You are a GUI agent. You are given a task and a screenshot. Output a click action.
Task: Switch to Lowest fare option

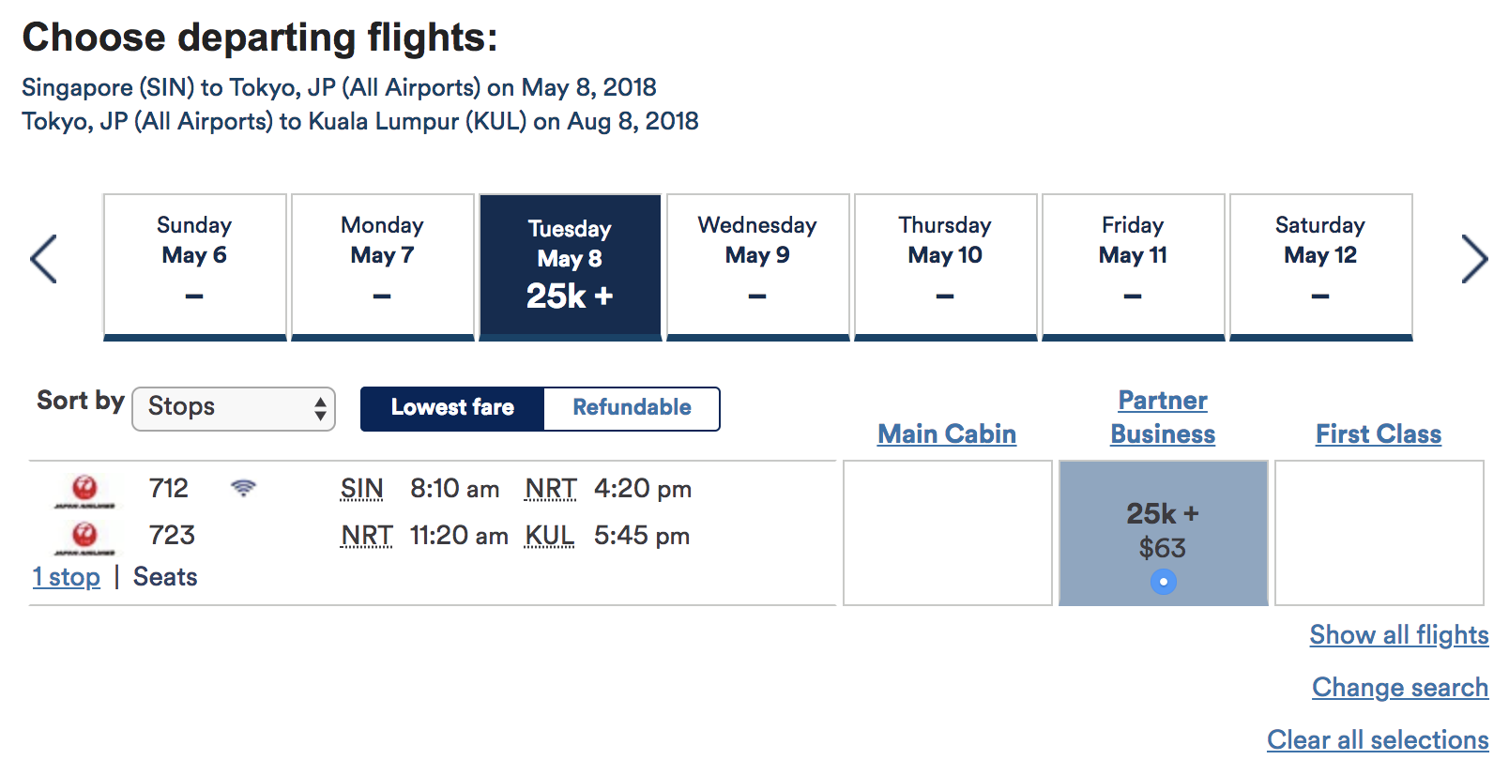pos(452,408)
